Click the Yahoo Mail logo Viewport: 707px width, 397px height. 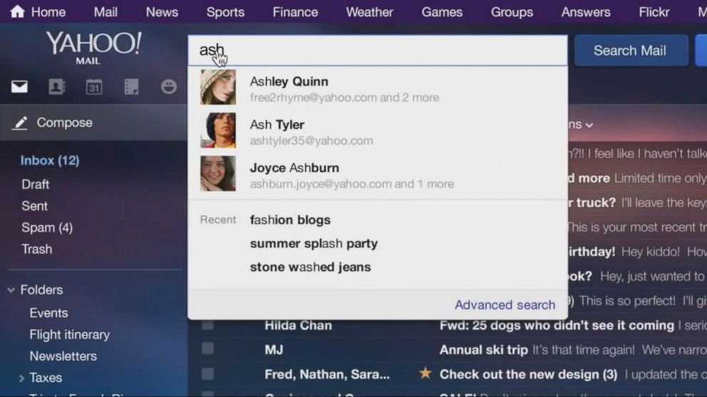point(94,48)
